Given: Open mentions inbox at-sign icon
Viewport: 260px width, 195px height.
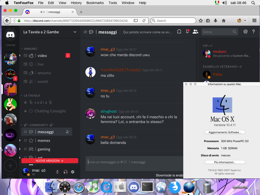Looking at the screenshot, I should 246,32.
